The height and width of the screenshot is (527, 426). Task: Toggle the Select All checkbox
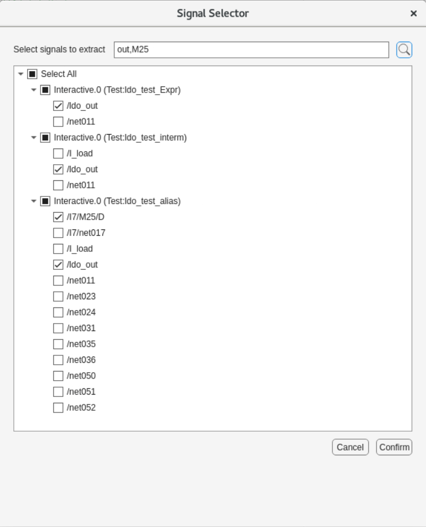tap(32, 74)
